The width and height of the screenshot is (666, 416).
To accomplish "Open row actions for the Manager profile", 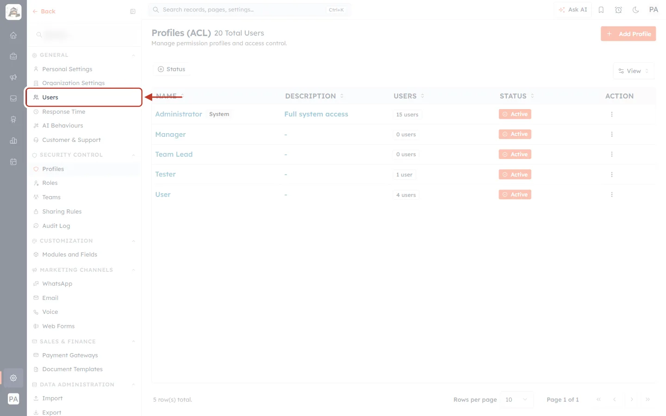I will [x=611, y=134].
